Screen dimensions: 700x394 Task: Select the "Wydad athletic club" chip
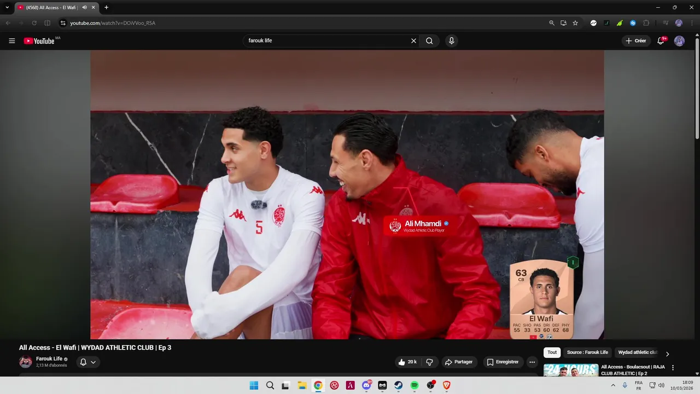pyautogui.click(x=637, y=352)
